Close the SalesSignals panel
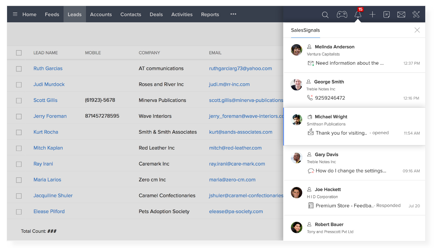Image resolution: width=436 pixels, height=248 pixels. (x=417, y=30)
